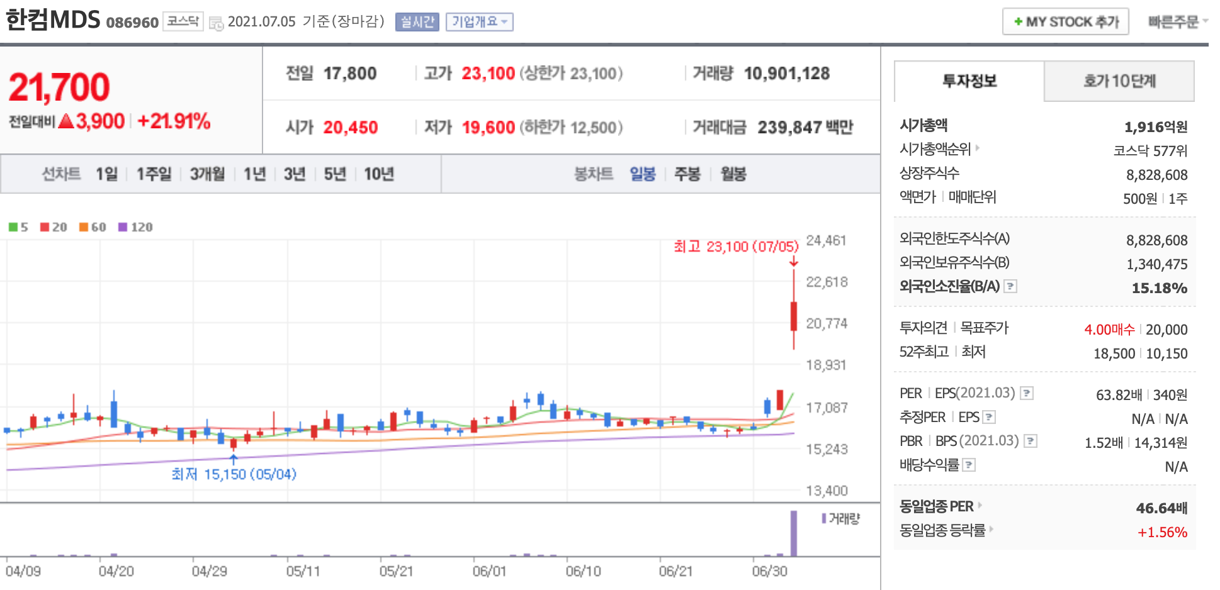Screen dimensions: 1220x590
Task: Click the help icon next to 외국인소진율(B/A)
Action: tap(1010, 286)
